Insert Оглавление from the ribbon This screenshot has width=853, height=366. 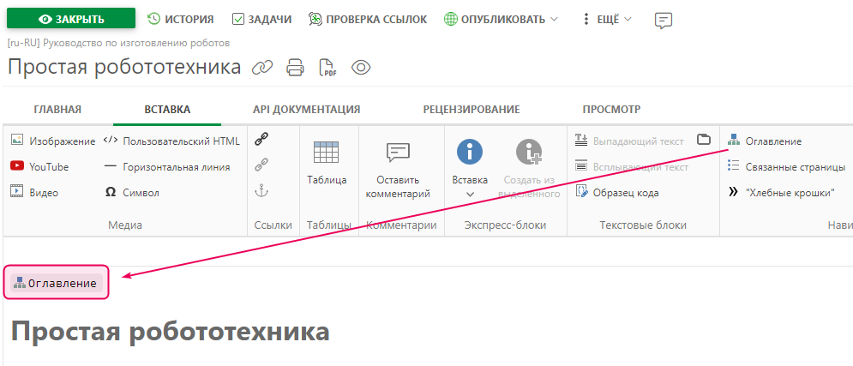click(765, 141)
